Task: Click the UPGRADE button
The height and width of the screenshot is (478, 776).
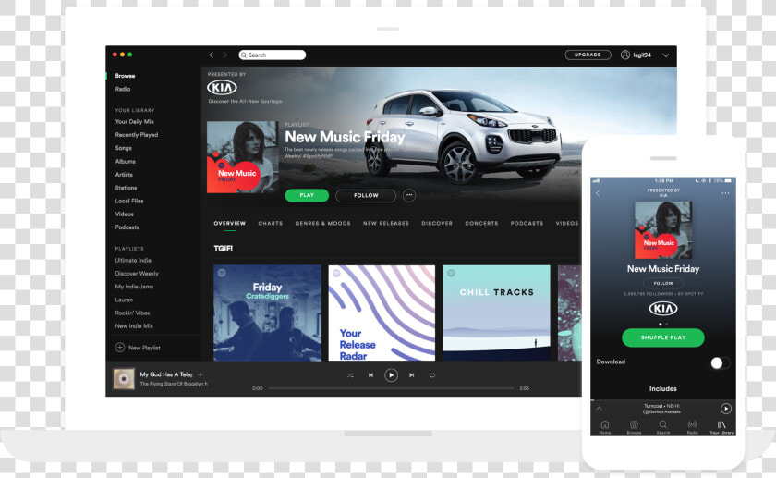Action: 588,55
